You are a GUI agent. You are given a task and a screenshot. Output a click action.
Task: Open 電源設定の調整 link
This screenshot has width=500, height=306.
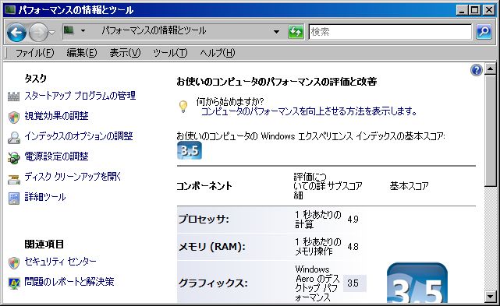click(56, 157)
